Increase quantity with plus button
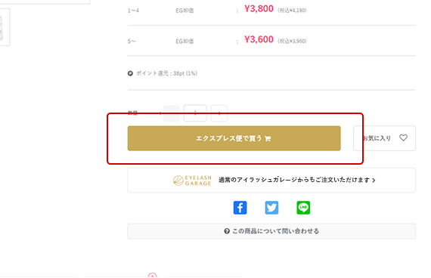Image resolution: width=431 pixels, height=278 pixels. (219, 113)
